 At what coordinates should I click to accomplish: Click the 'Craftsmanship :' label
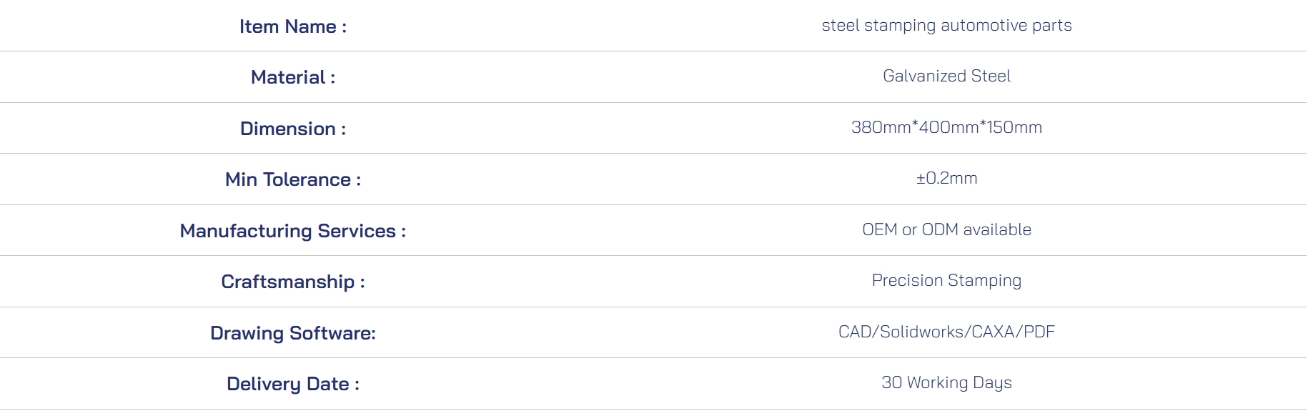[x=293, y=282]
